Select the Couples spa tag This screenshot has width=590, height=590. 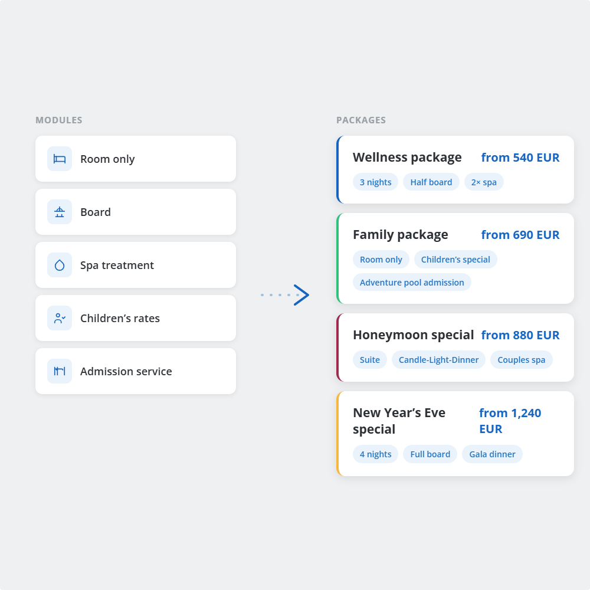pos(522,360)
